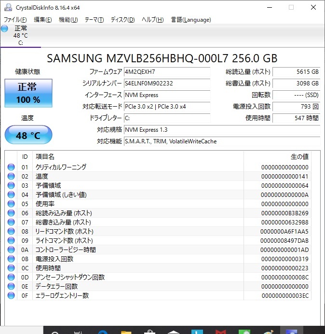Click status circle for row 0B 電源投入回数
Image resolution: width=325 pixels, height=334 pixels.
pyautogui.click(x=11, y=259)
